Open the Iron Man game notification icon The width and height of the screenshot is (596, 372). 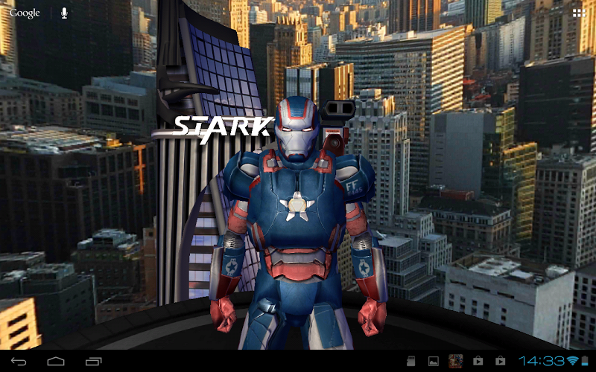coord(455,361)
